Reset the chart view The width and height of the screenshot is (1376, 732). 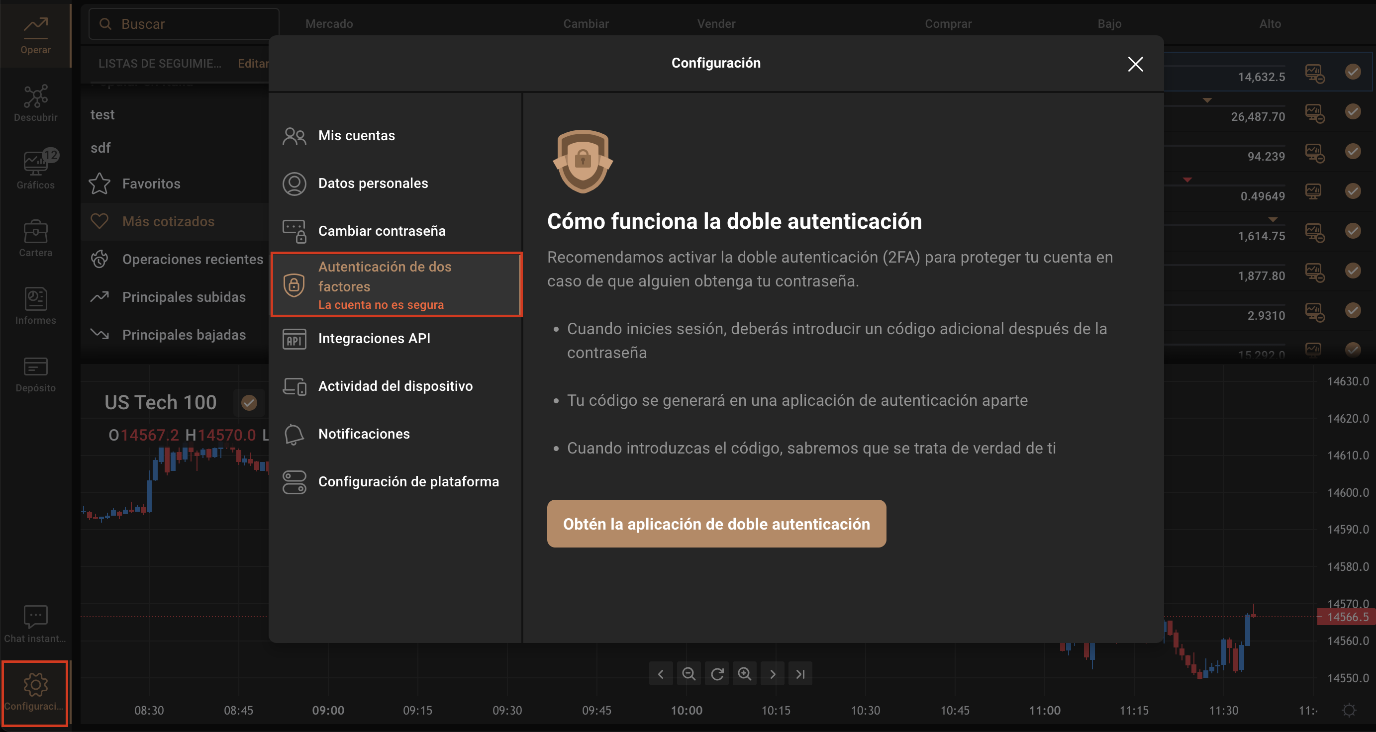717,673
